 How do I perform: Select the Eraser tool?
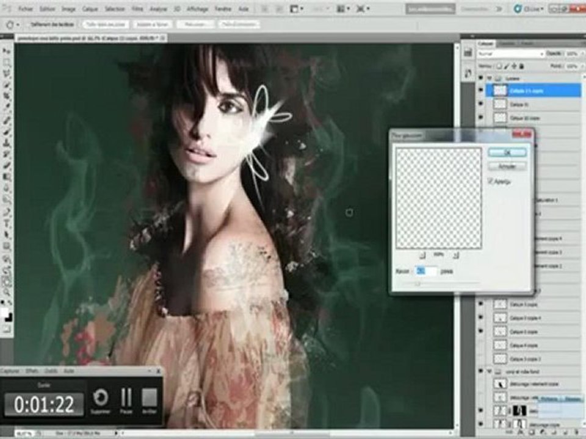click(7, 166)
